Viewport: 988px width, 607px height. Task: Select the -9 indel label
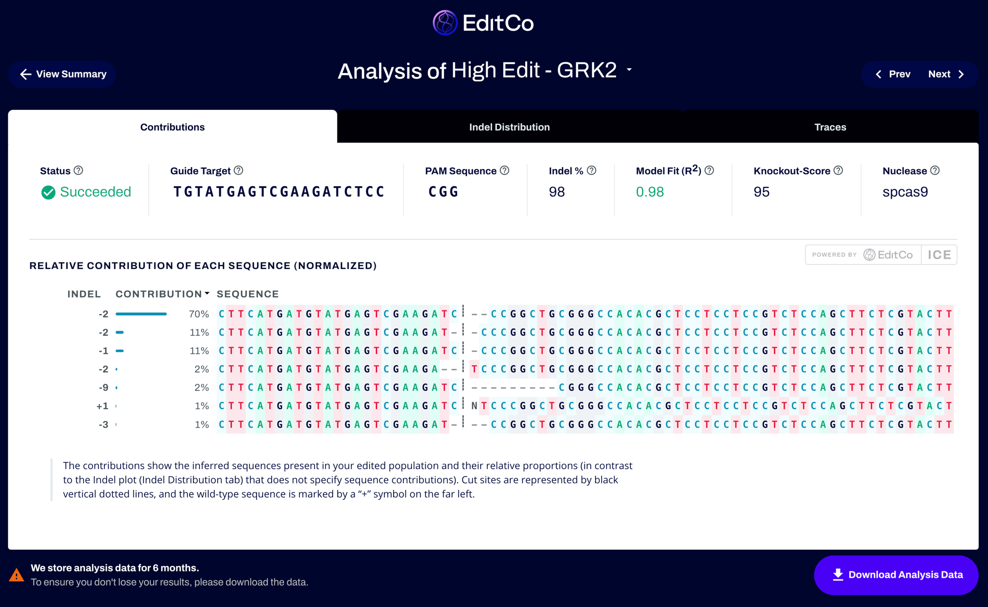click(x=103, y=388)
